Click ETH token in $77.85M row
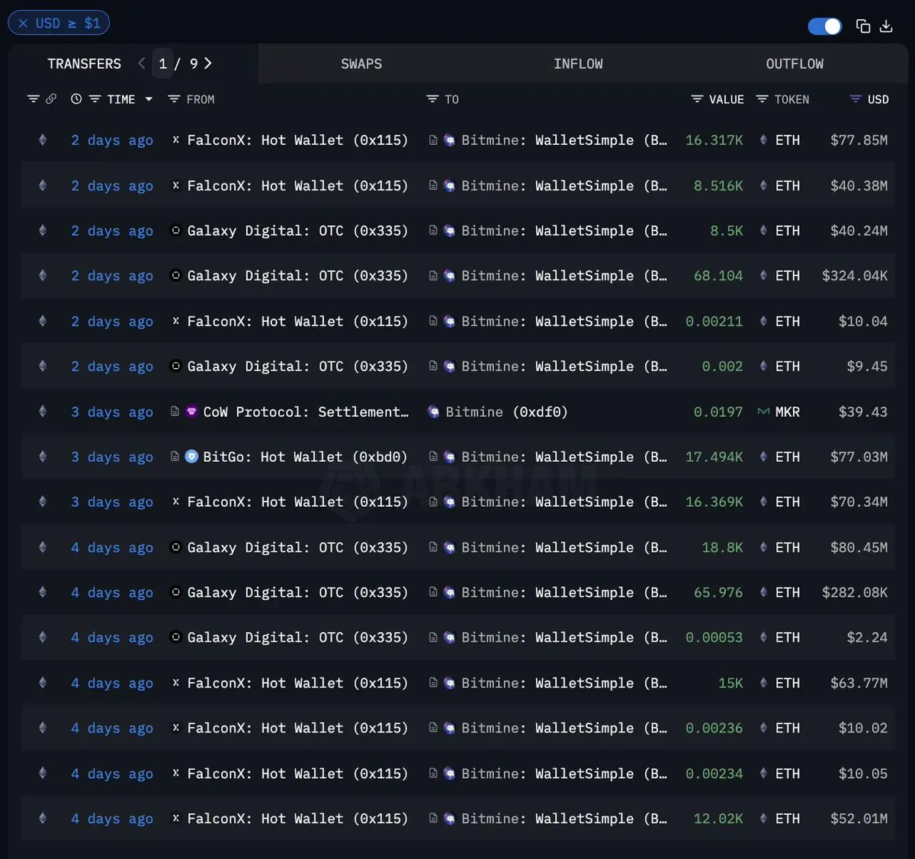 pos(788,140)
